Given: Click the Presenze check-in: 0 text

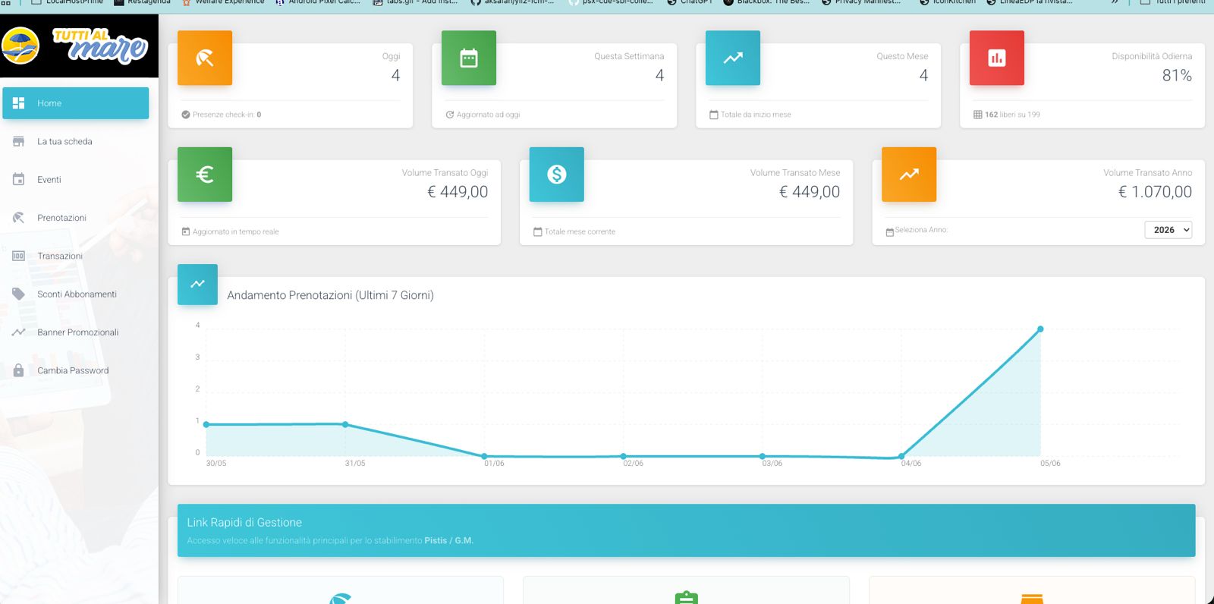Looking at the screenshot, I should coord(227,115).
